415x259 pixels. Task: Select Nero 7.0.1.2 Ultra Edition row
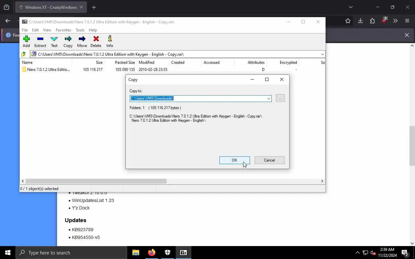[x=172, y=70]
